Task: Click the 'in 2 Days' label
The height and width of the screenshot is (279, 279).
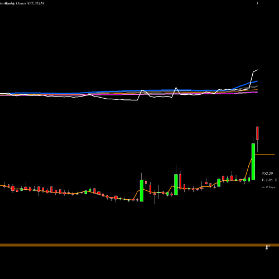Action: tap(268, 187)
